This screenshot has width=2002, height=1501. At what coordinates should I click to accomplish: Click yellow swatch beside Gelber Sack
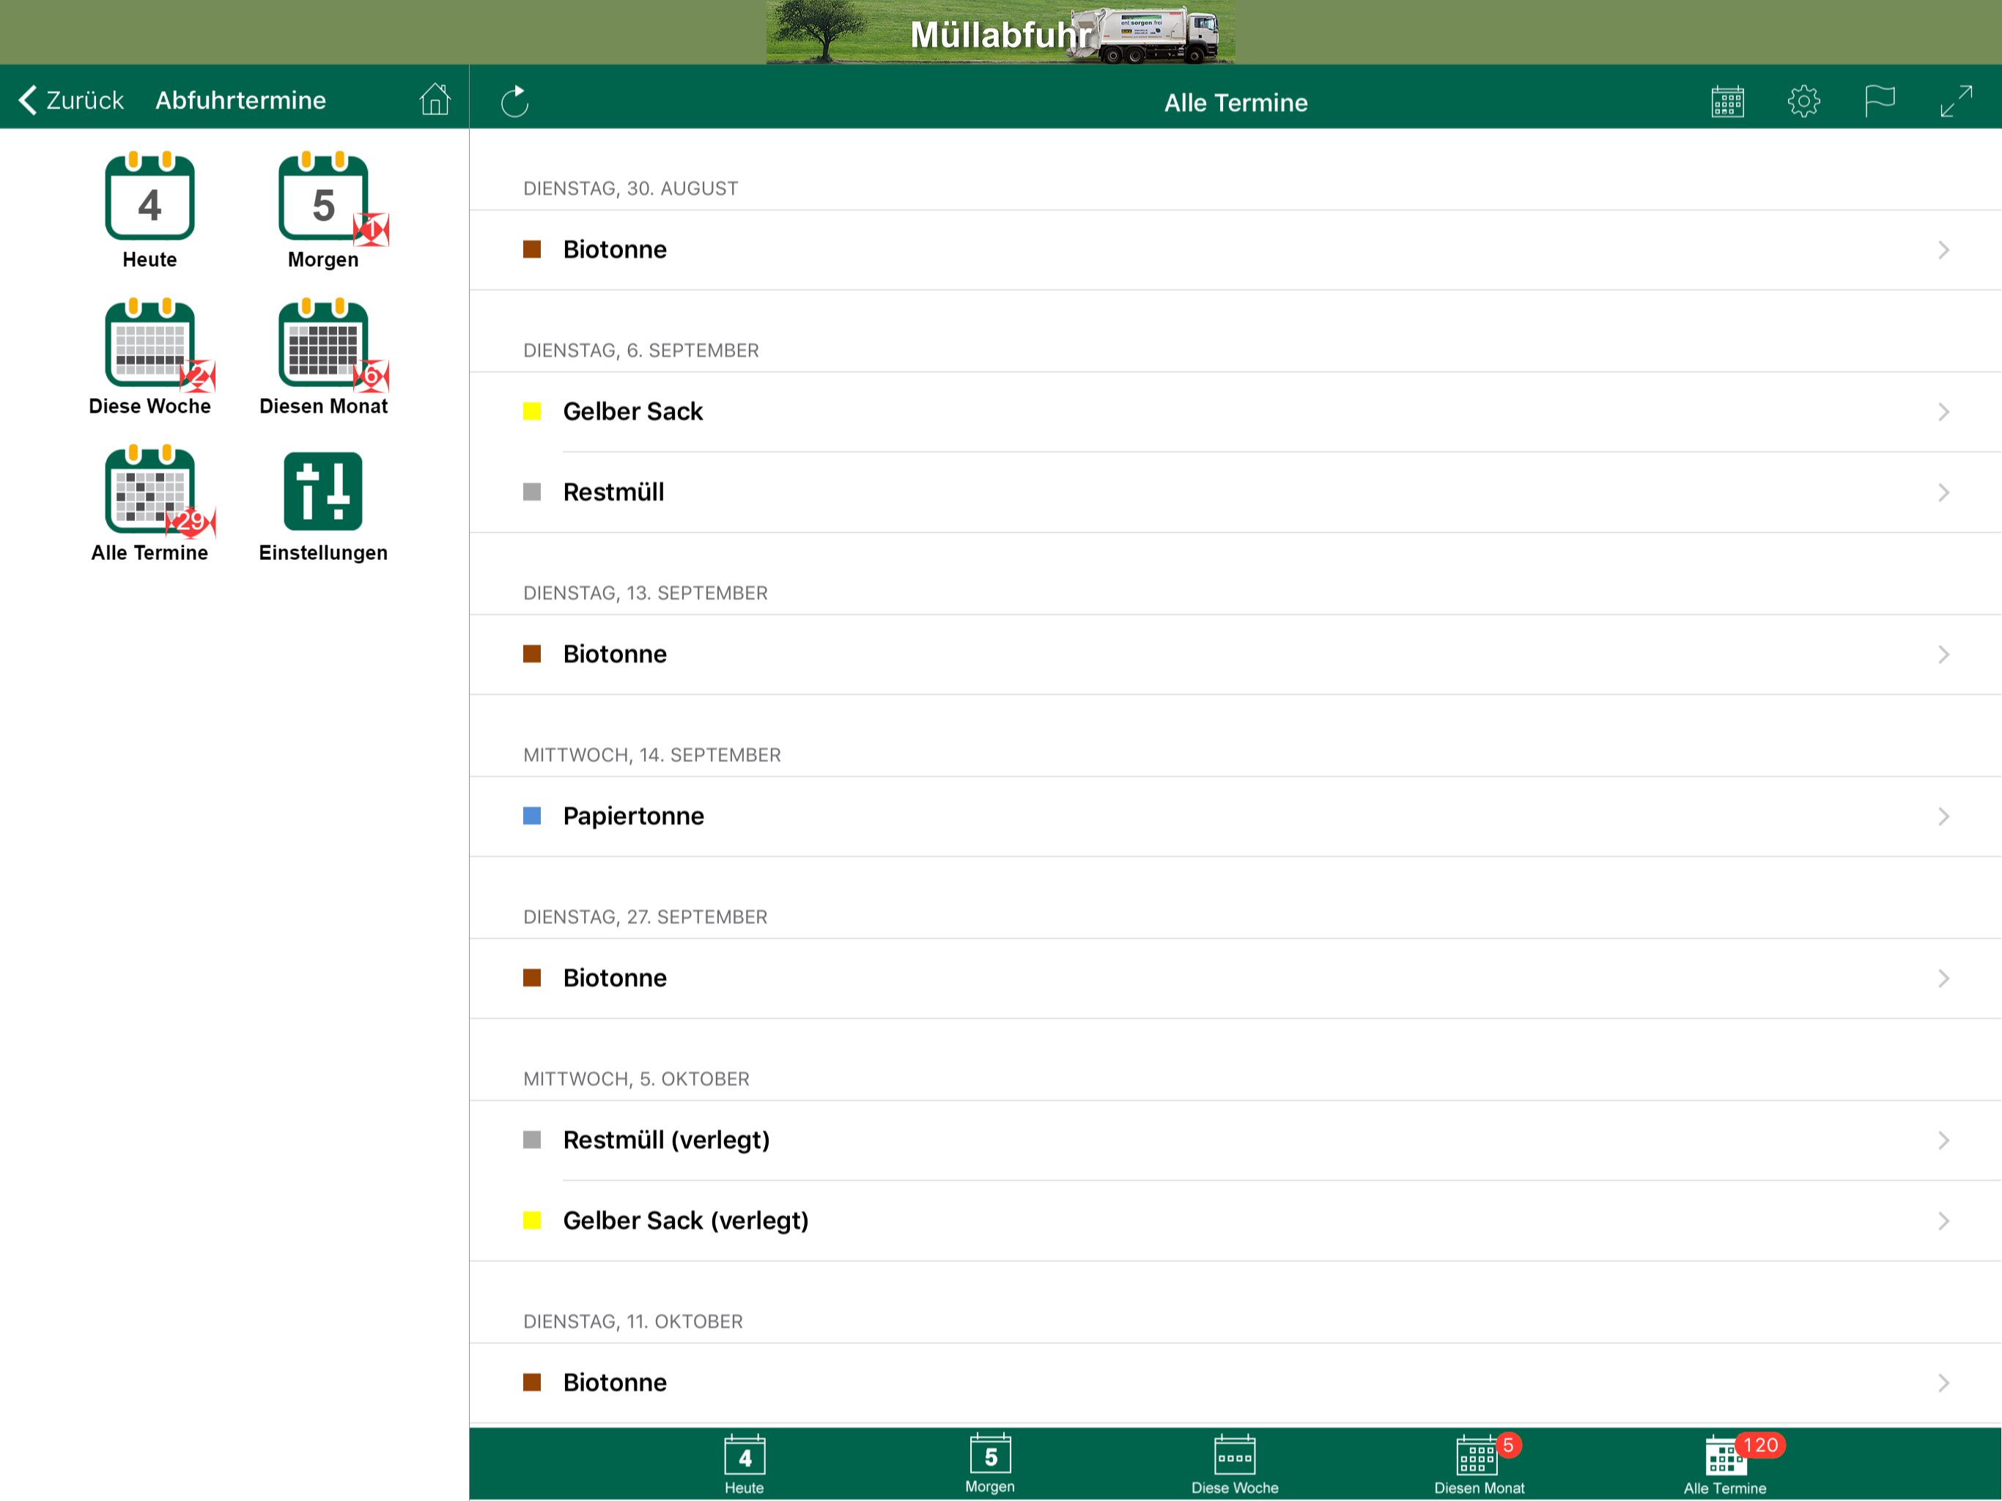click(x=532, y=412)
